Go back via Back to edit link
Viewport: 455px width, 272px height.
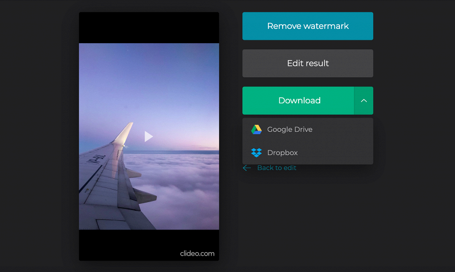click(276, 168)
